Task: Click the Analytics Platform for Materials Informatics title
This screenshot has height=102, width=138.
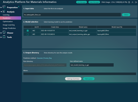Action: pos(30,2)
